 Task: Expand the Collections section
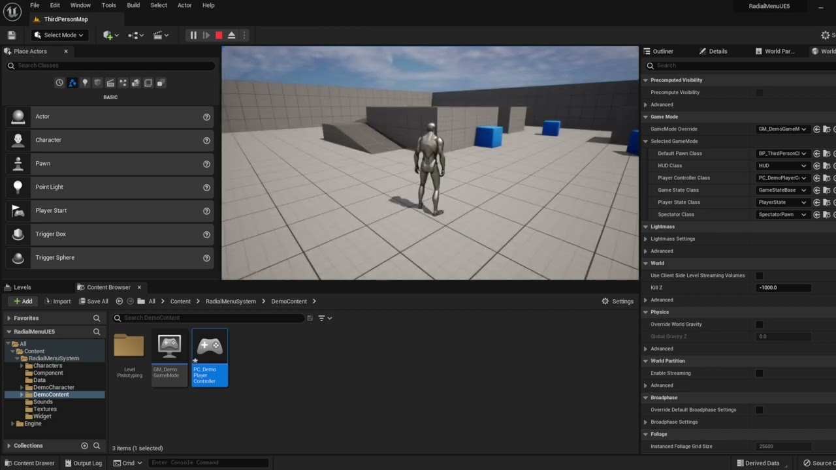click(x=8, y=446)
